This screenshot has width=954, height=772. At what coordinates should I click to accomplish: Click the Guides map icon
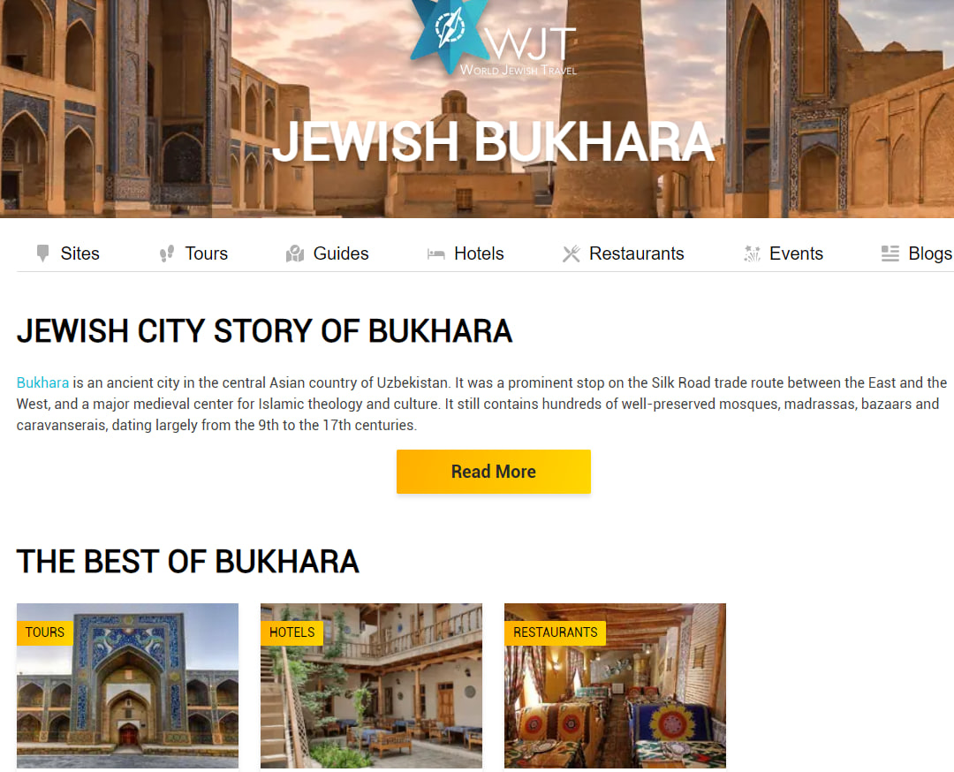point(295,254)
